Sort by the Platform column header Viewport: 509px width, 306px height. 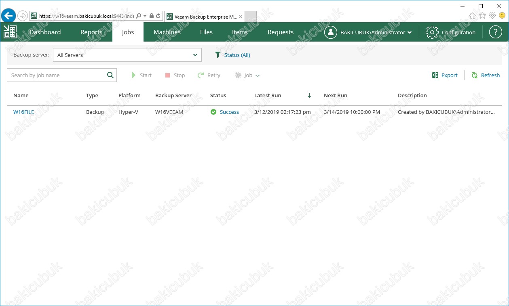[x=129, y=96]
